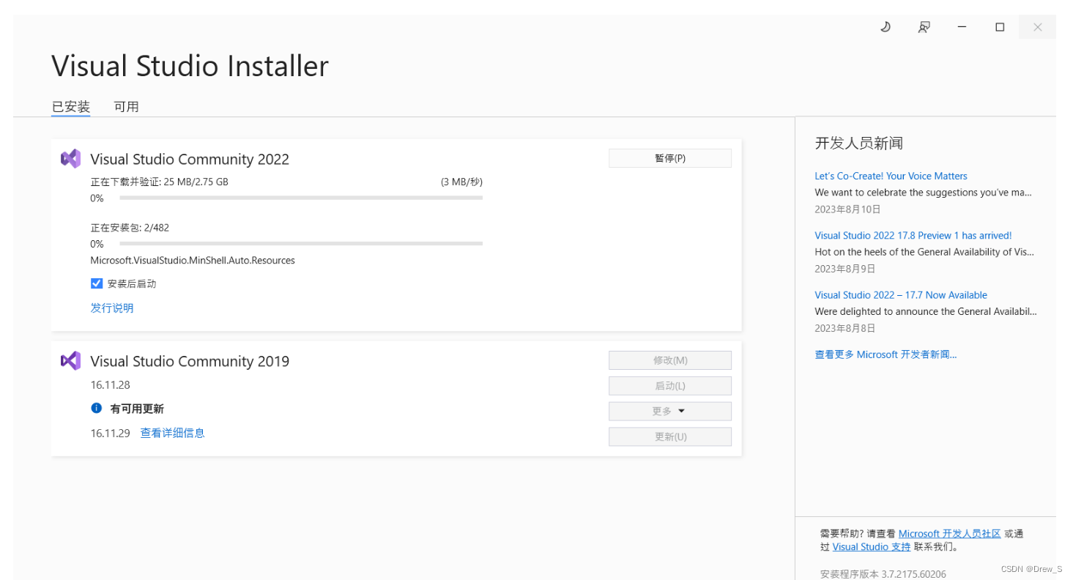Click the 2023年8月10日 news date
This screenshot has width=1073, height=580.
[848, 209]
